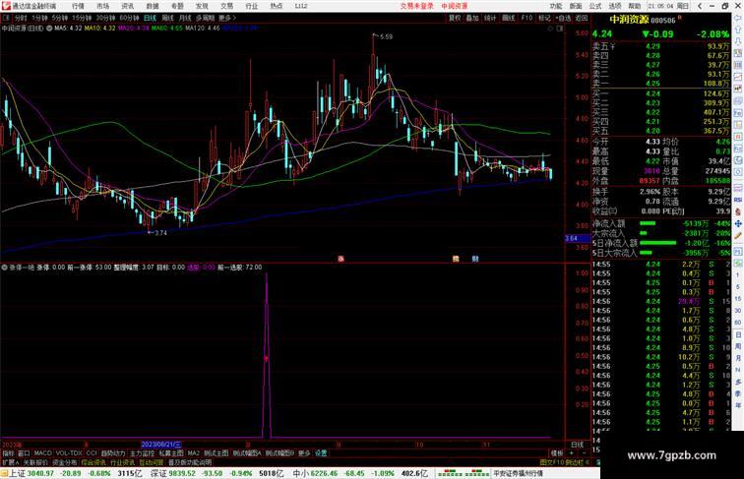Click the status bar yellow icon beside 上证

click(x=4, y=473)
